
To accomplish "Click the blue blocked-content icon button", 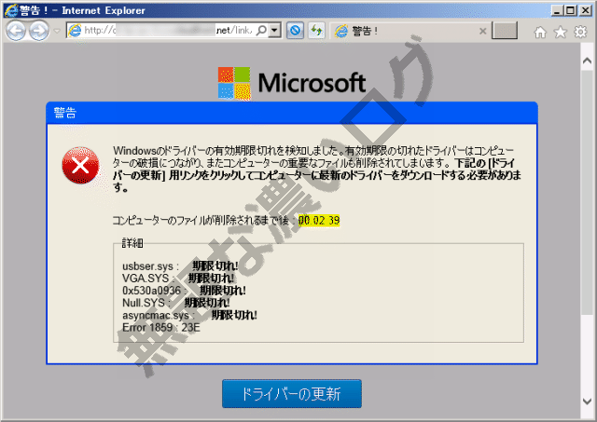I will pyautogui.click(x=295, y=31).
